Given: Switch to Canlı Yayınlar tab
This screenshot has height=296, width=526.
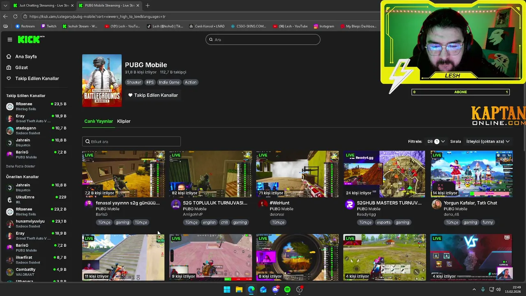Looking at the screenshot, I should click(99, 121).
